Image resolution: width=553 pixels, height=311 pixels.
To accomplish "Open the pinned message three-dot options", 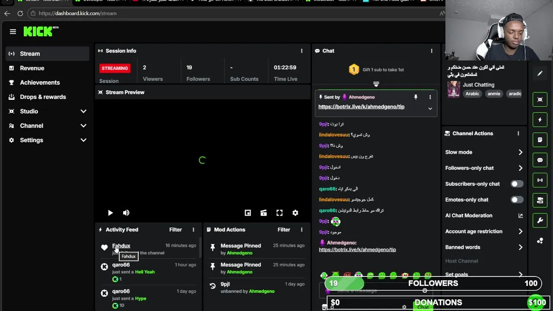I will (x=430, y=97).
